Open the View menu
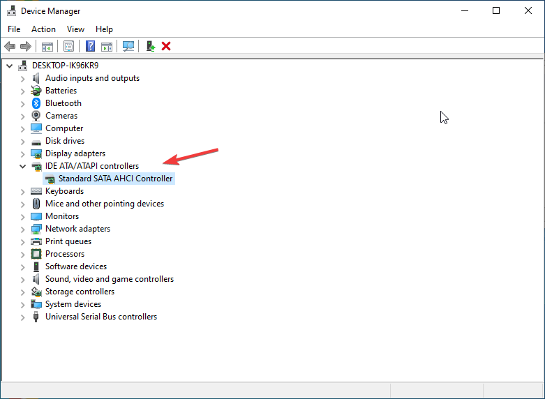Viewport: 545px width, 399px height. point(75,29)
